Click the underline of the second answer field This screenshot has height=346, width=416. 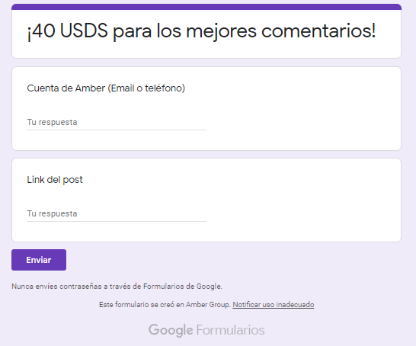click(x=117, y=221)
